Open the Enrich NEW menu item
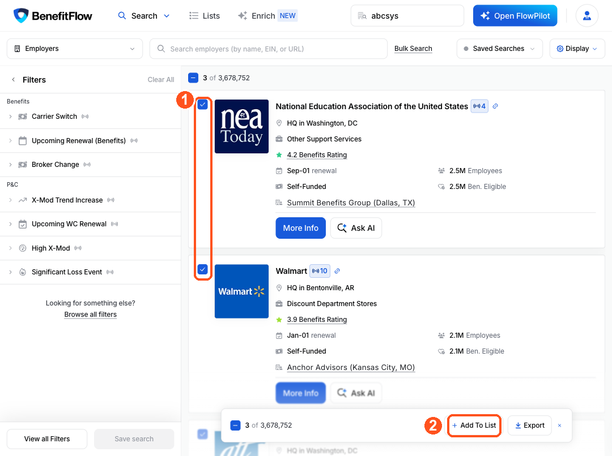This screenshot has width=612, height=456. click(267, 16)
